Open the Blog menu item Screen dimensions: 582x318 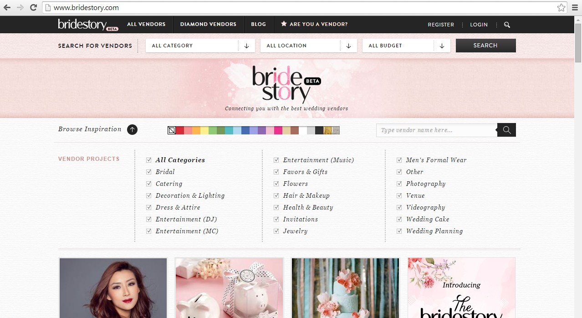258,25
